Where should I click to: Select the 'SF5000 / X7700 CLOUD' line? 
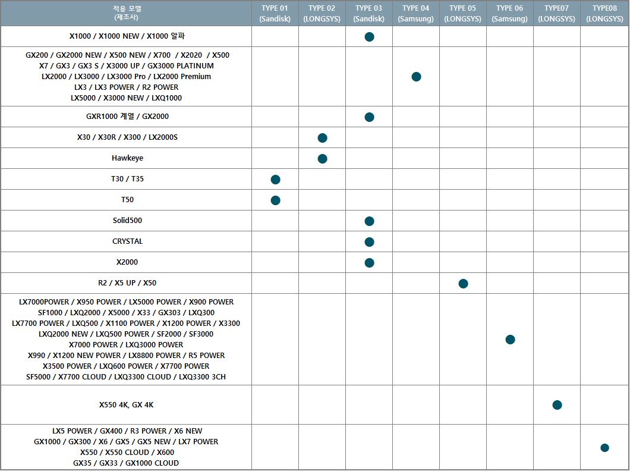click(x=126, y=377)
